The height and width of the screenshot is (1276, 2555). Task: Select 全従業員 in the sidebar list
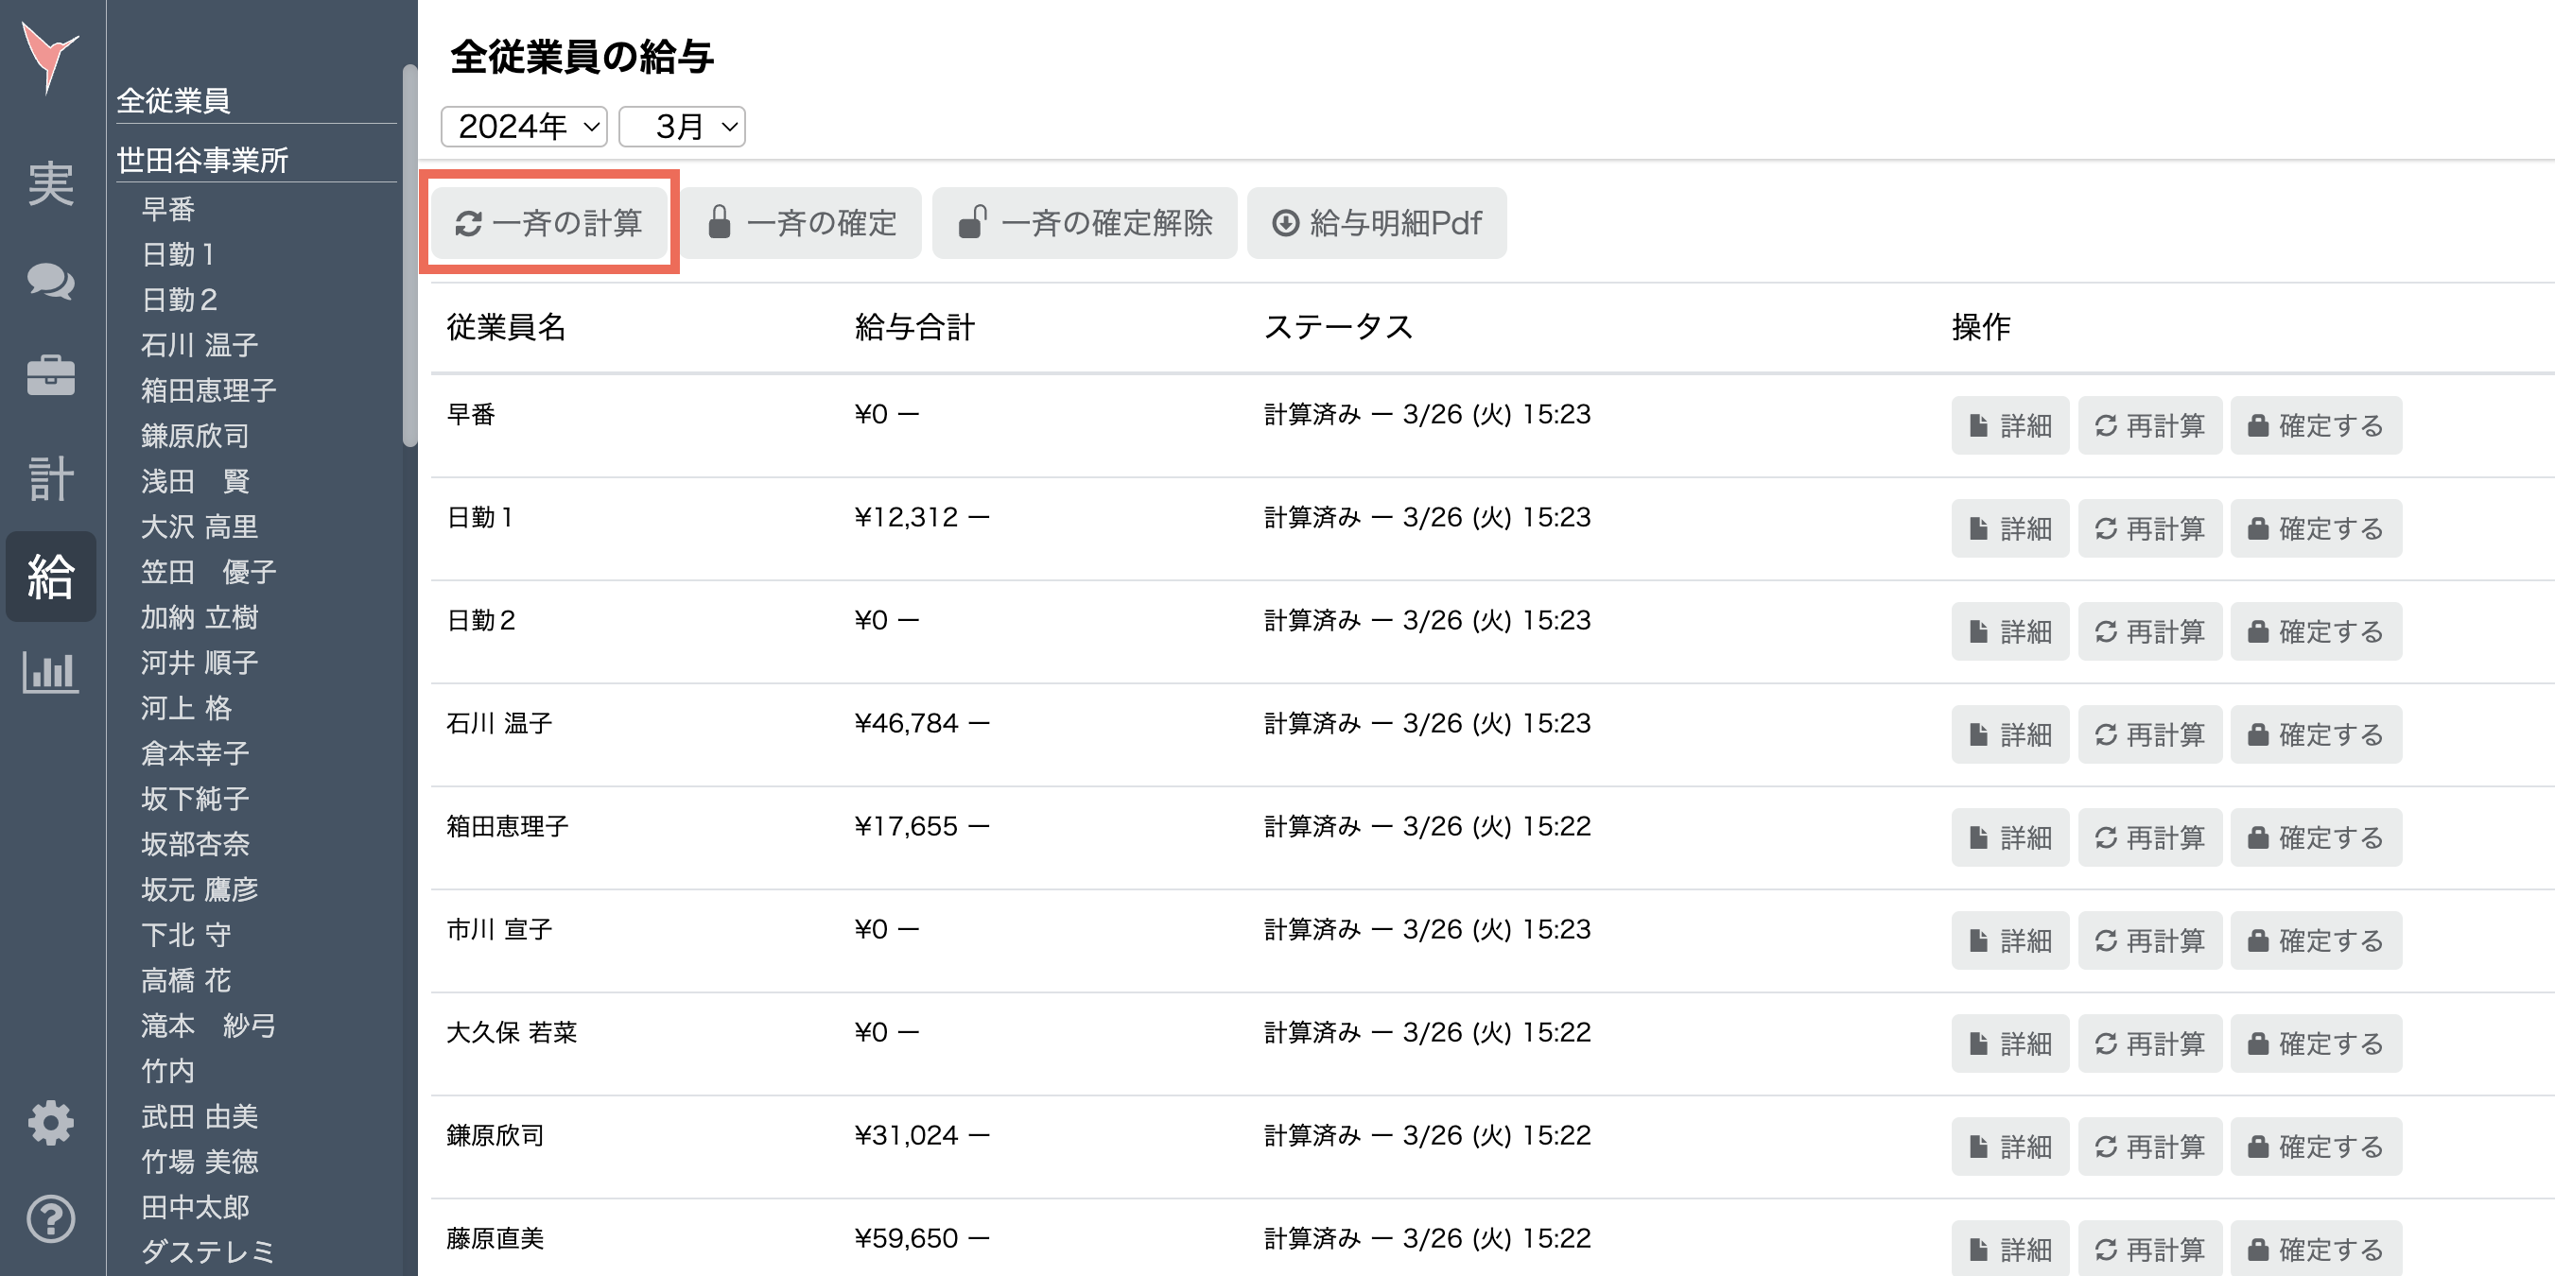tap(174, 100)
